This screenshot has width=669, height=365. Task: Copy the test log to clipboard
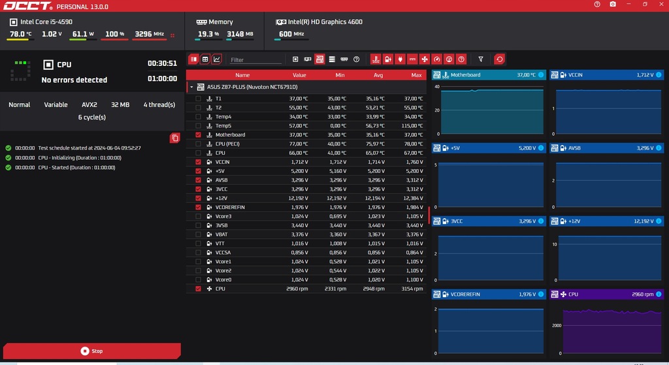point(175,138)
